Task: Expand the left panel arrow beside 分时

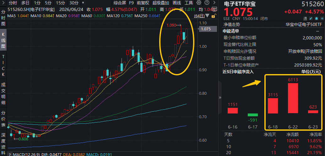Action: tap(3, 3)
